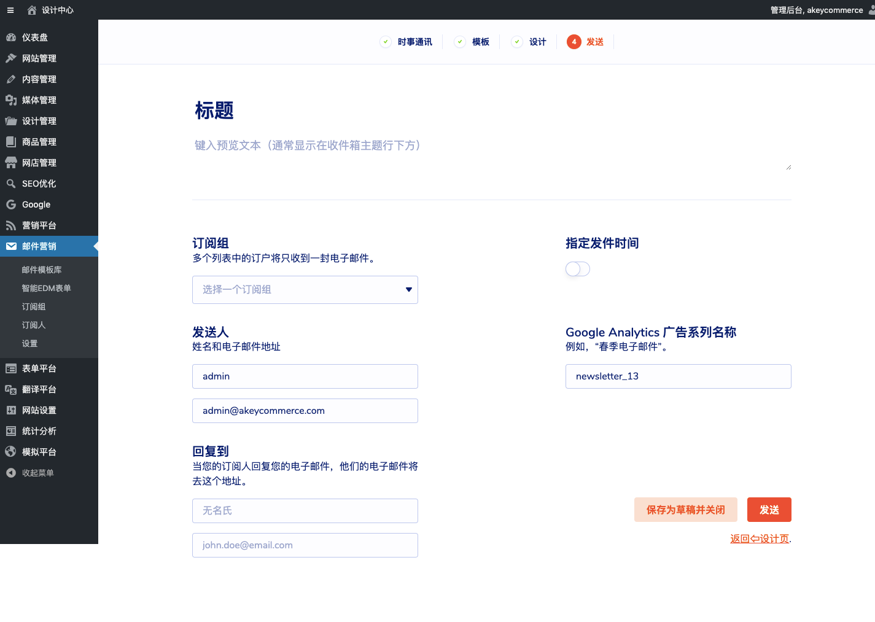This screenshot has width=875, height=622.
Task: Open 智能EDM表单 submenu item
Action: (x=47, y=288)
